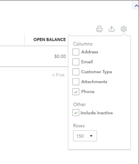Enable the Email column checkbox
The width and height of the screenshot is (139, 164).
(x=76, y=62)
